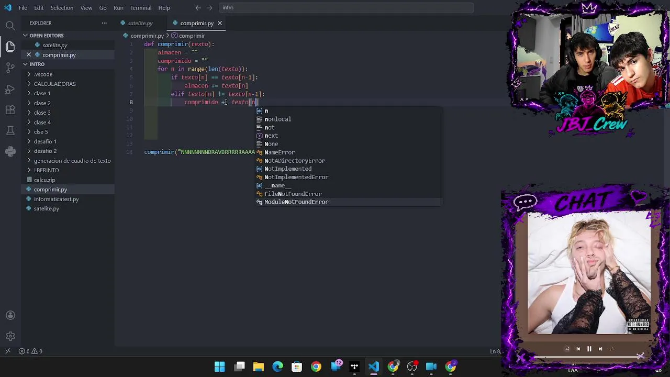This screenshot has height=377, width=670.
Task: Close the comprimir.py editor tab
Action: click(220, 23)
